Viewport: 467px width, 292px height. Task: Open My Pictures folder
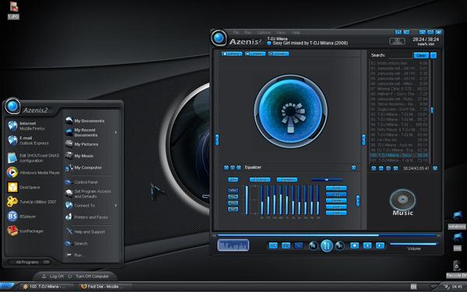point(82,144)
